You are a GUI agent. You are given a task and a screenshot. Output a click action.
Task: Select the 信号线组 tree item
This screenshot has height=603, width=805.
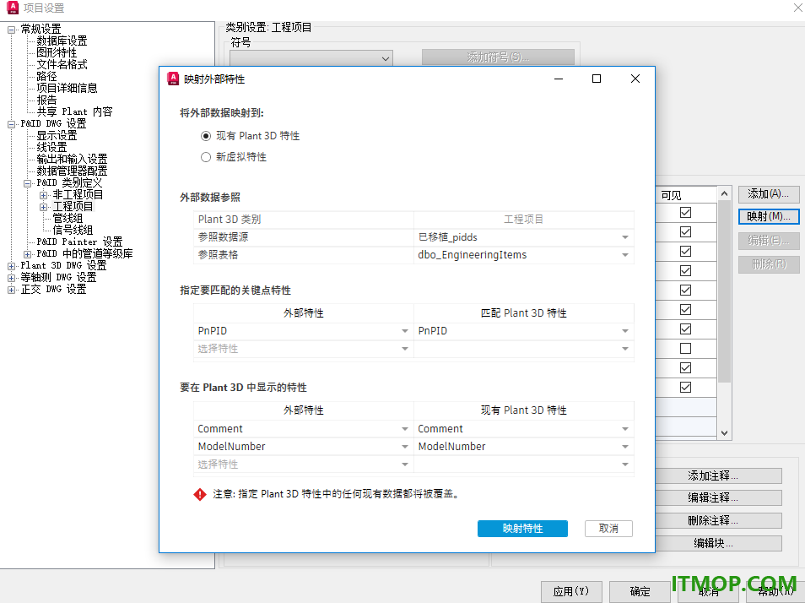(73, 230)
